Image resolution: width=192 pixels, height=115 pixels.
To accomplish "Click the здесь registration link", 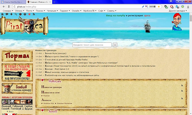I will click(147, 16).
